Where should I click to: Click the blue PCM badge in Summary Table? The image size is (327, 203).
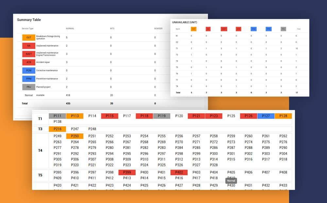click(x=29, y=70)
